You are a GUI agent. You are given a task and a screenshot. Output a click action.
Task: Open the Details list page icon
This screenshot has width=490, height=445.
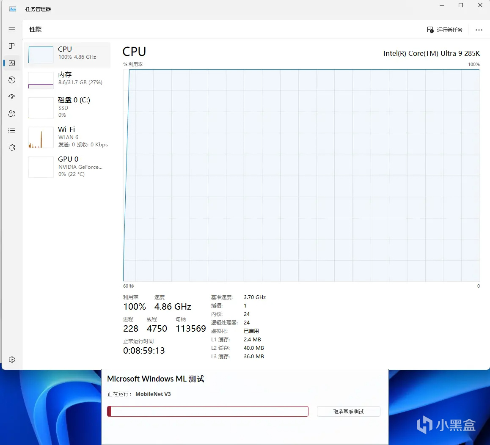(x=12, y=130)
